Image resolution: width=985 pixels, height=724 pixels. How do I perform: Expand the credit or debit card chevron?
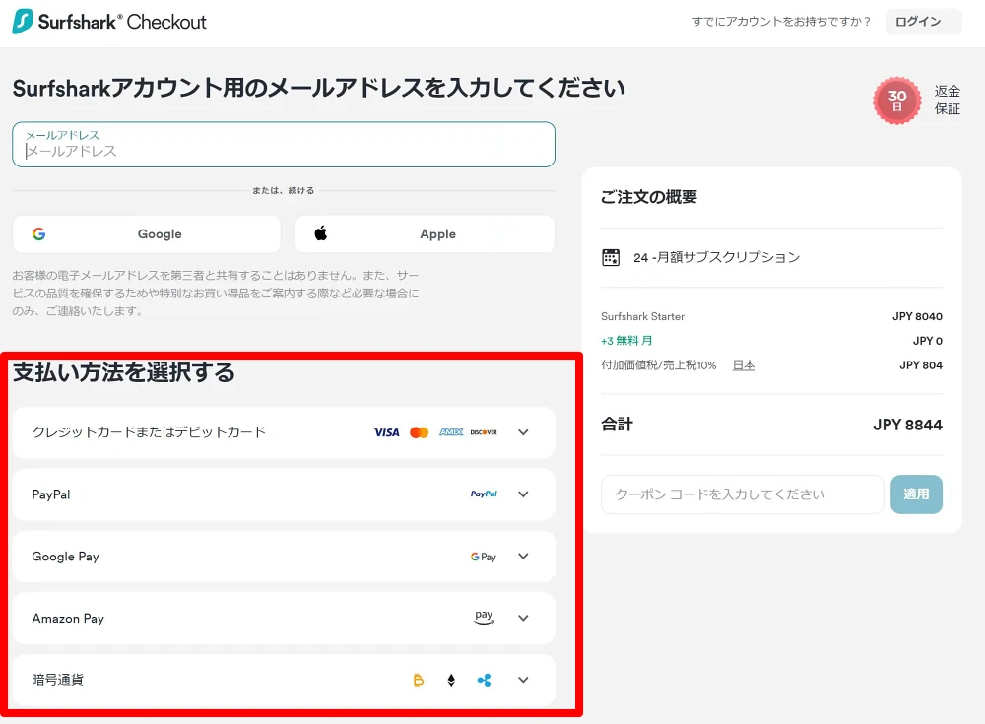[523, 432]
